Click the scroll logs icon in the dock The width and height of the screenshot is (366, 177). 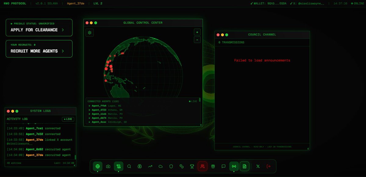(119, 166)
